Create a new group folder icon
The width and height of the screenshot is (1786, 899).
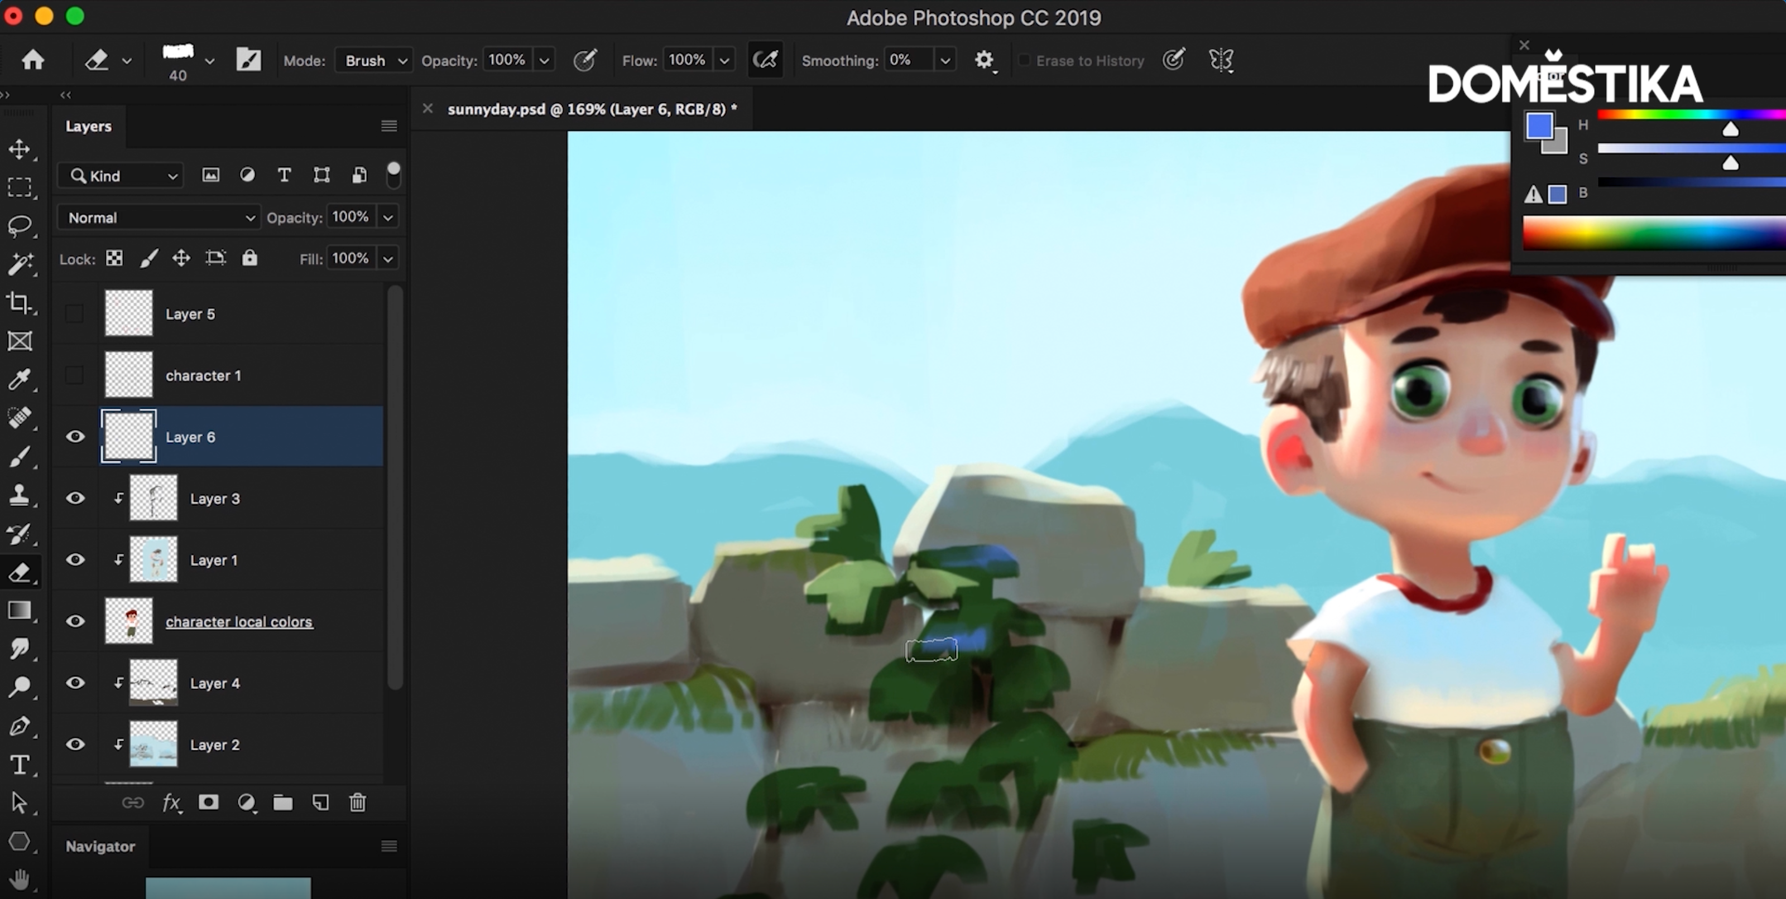pyautogui.click(x=282, y=803)
